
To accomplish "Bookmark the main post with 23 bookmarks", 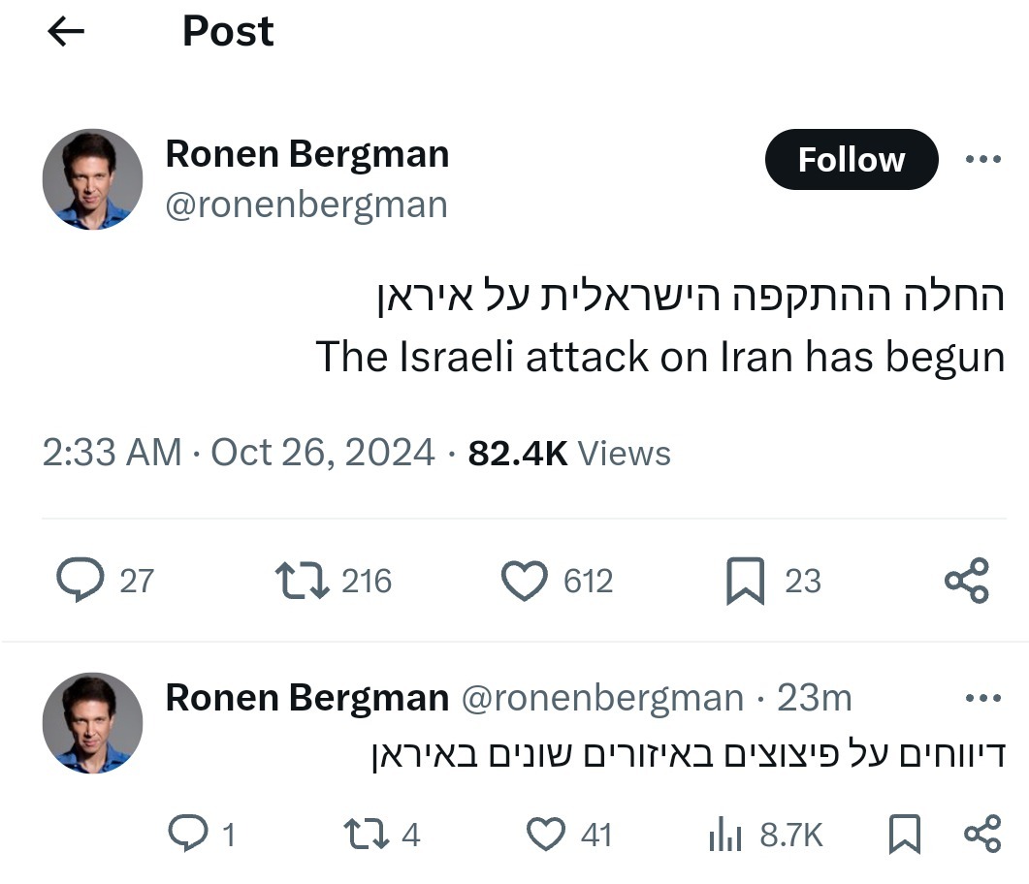I will click(x=746, y=581).
